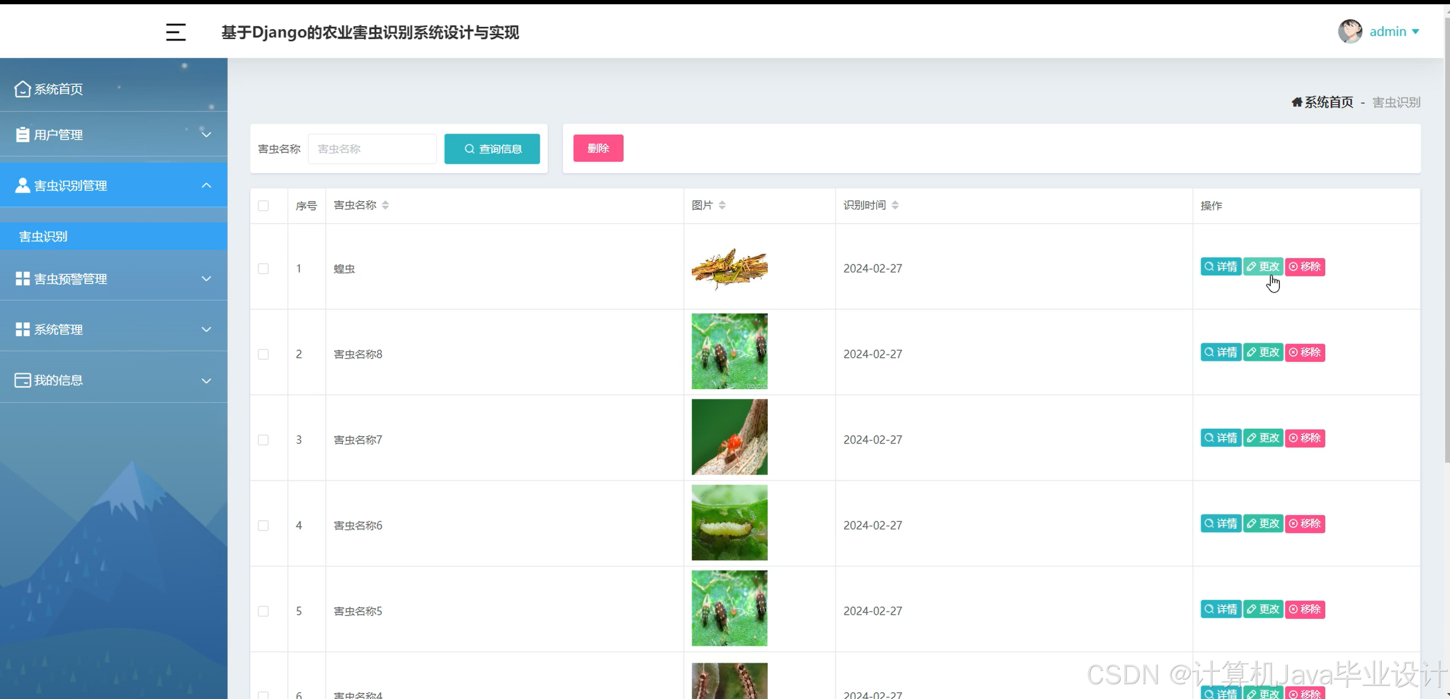Image resolution: width=1450 pixels, height=699 pixels.
Task: Click the 害虫识别 breadcrumb text
Action: pyautogui.click(x=1396, y=102)
